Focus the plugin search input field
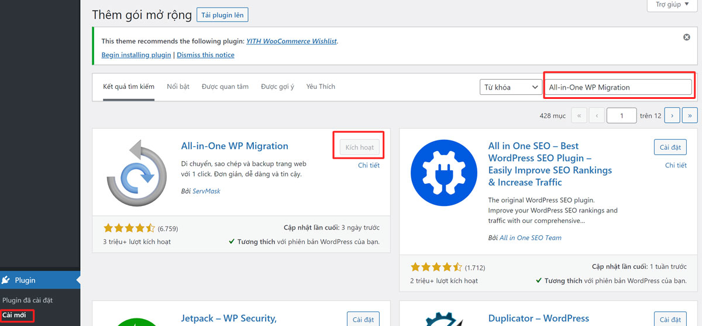 (619, 87)
